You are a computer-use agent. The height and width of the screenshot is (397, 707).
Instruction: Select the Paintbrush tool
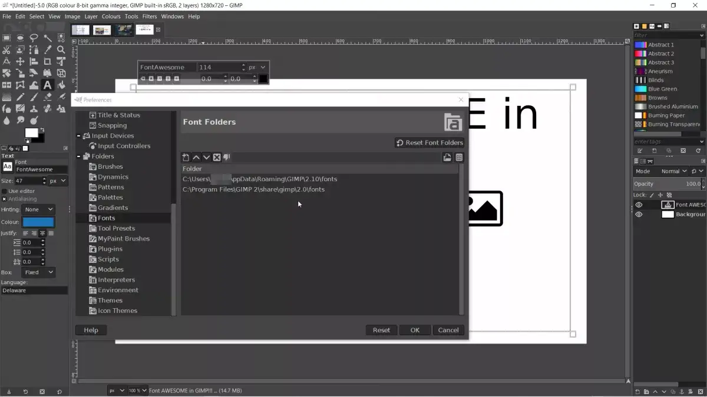(x=34, y=97)
